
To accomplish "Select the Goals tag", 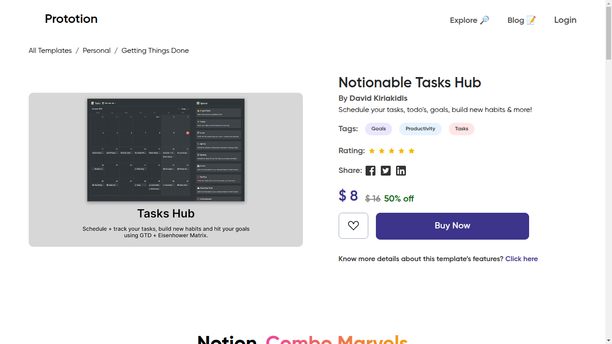I will click(x=379, y=129).
